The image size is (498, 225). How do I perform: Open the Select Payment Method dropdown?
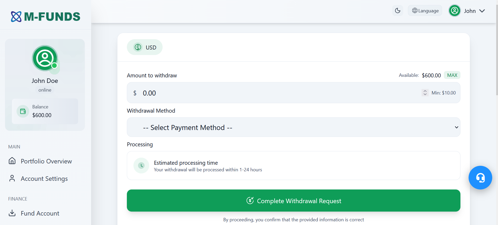[x=294, y=127]
